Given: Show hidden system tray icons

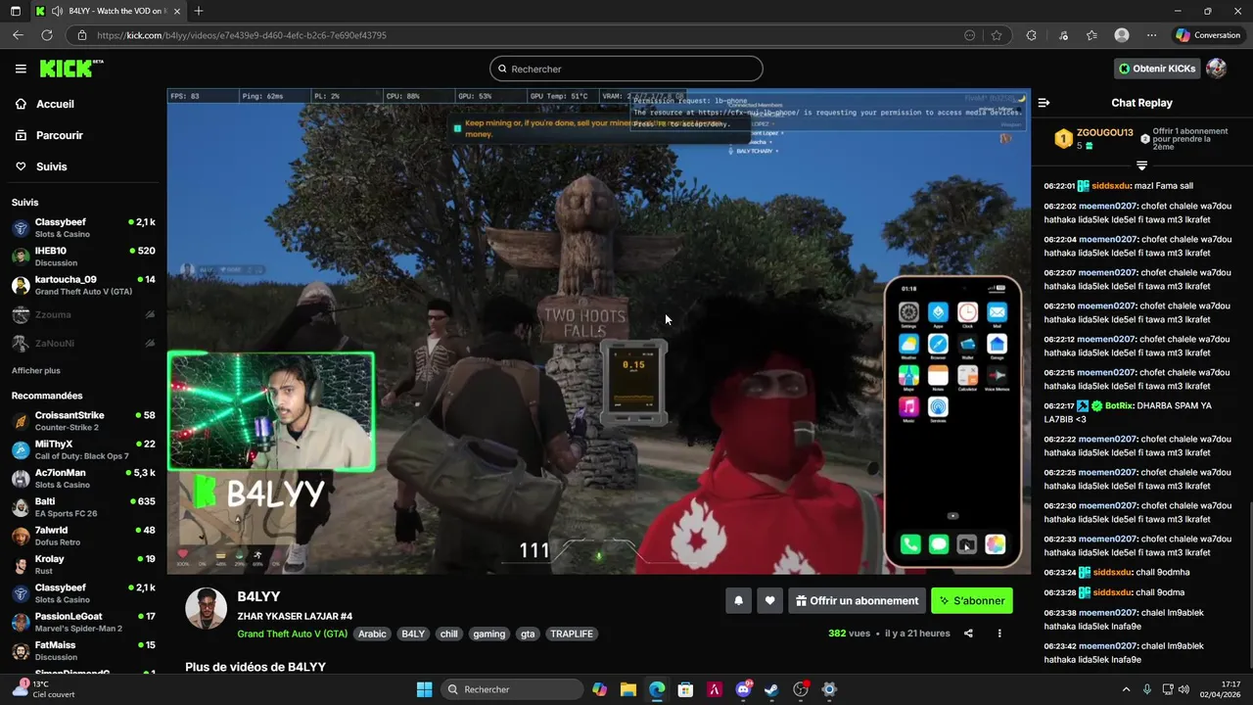Looking at the screenshot, I should click(1126, 689).
